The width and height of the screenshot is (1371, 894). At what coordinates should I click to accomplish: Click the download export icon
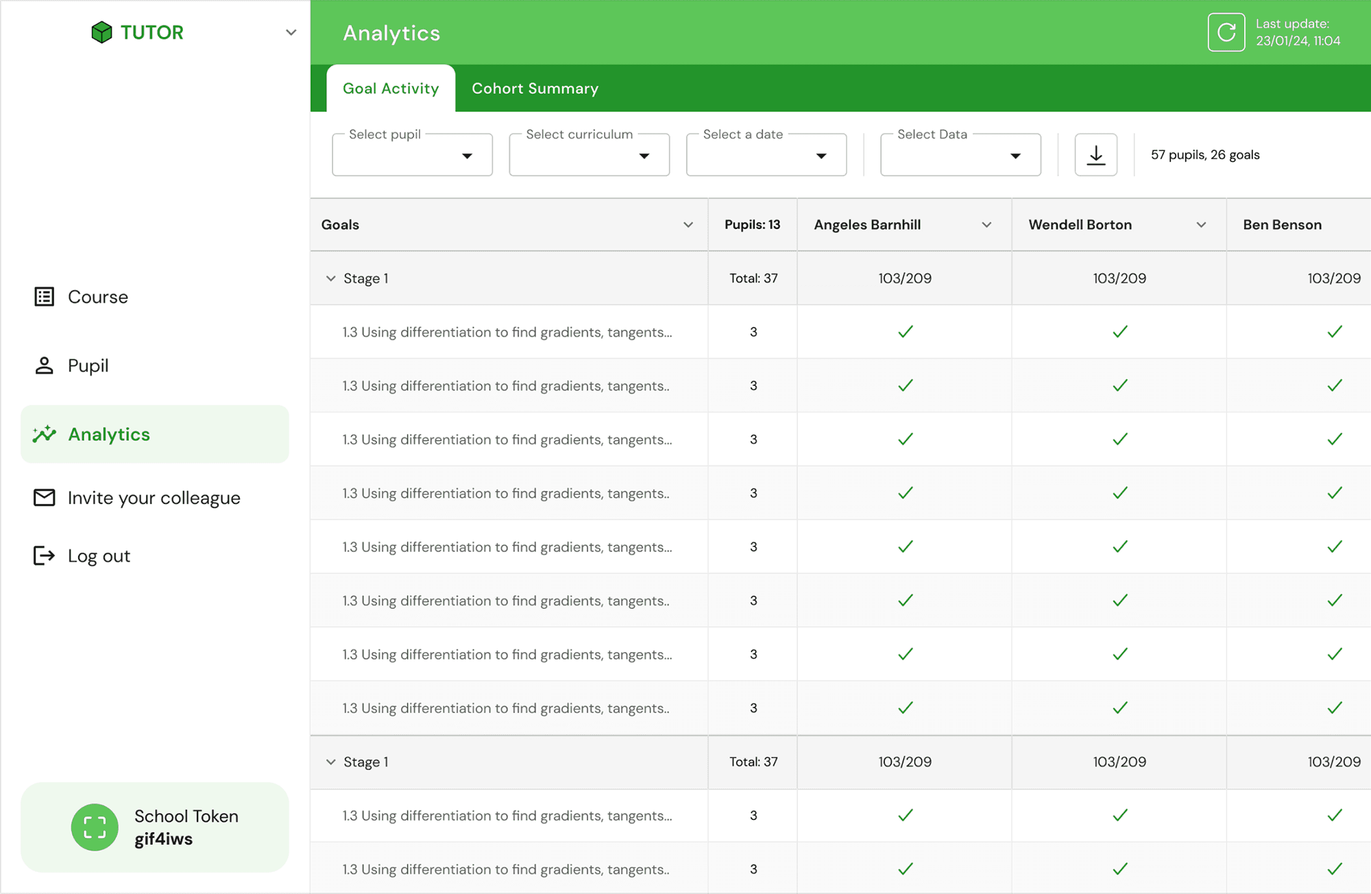point(1095,155)
